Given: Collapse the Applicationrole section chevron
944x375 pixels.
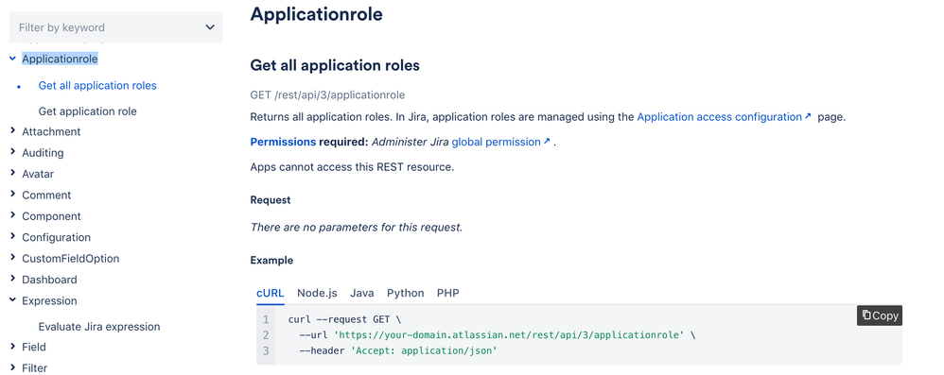Looking at the screenshot, I should pyautogui.click(x=12, y=59).
